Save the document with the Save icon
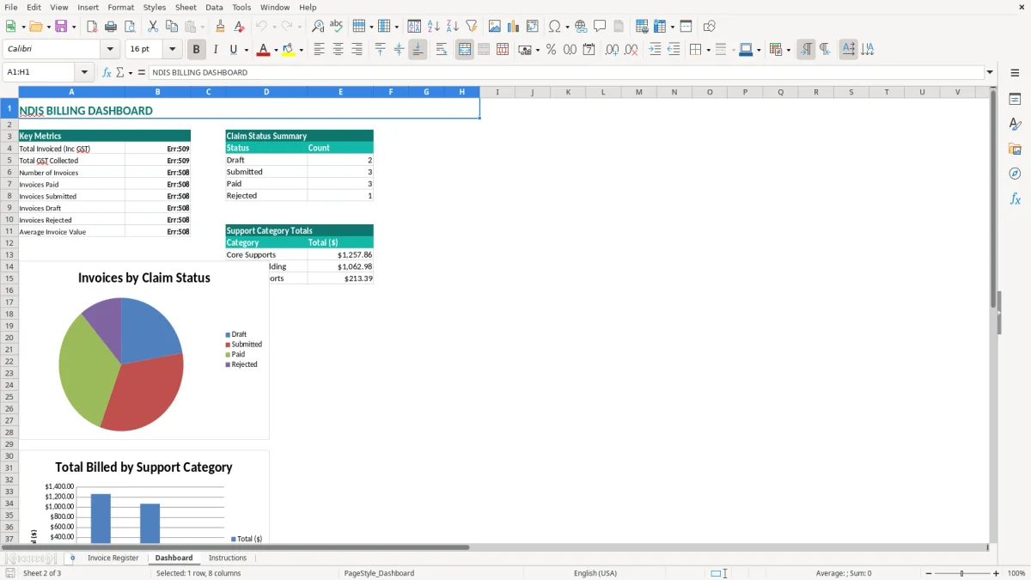The image size is (1031, 580). 61,27
